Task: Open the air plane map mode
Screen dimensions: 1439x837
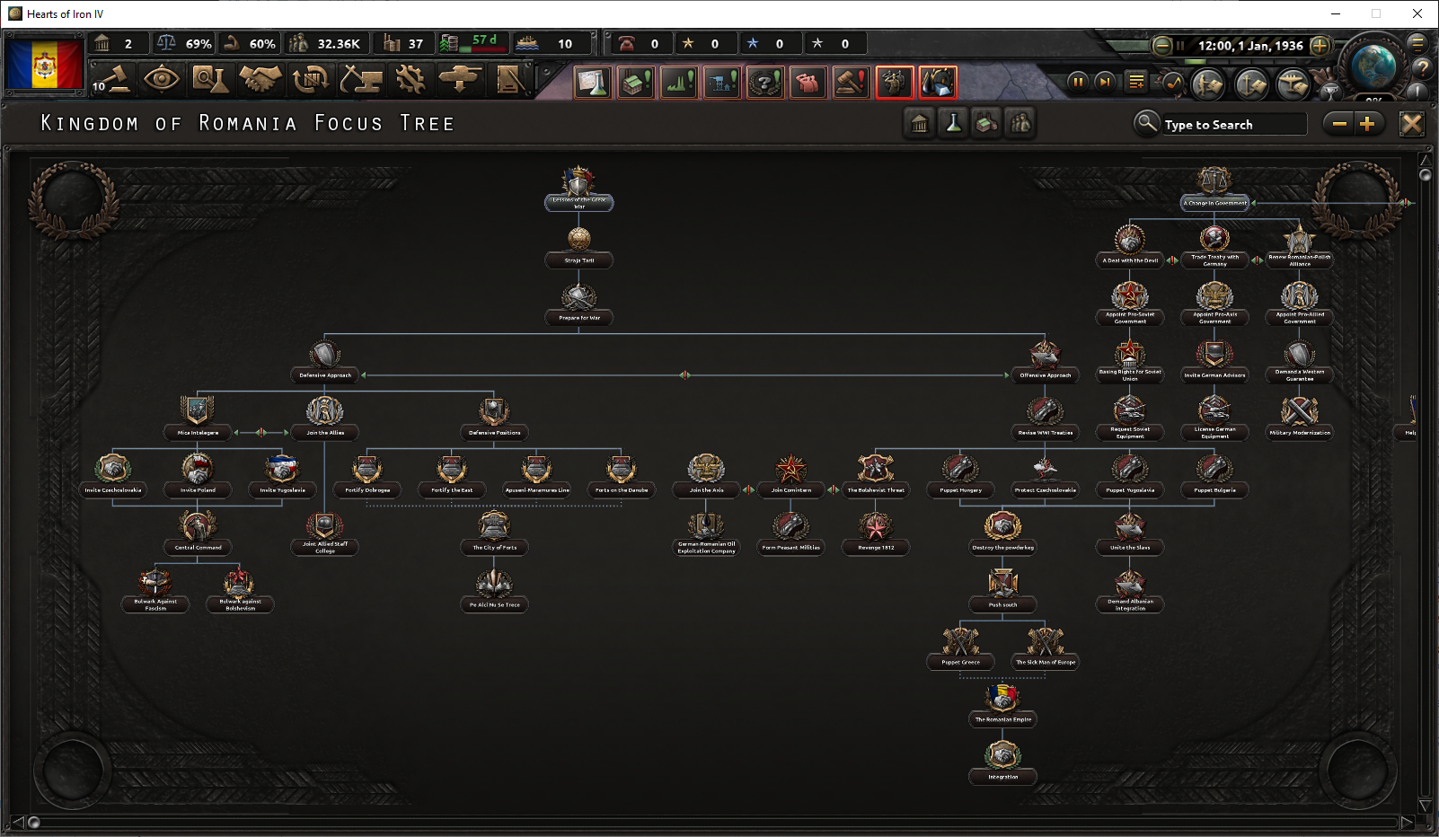Action: tap(1293, 84)
